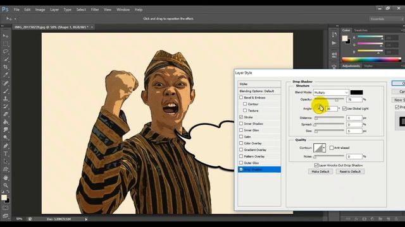The height and width of the screenshot is (227, 405).
Task: Enable the Bevel & Emboss checkbox
Action: (241, 98)
